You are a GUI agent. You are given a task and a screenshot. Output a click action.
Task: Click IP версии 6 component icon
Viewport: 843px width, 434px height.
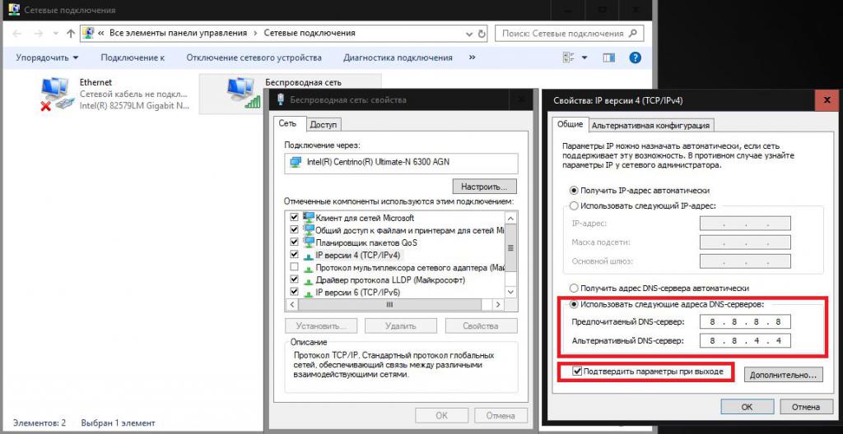click(309, 292)
